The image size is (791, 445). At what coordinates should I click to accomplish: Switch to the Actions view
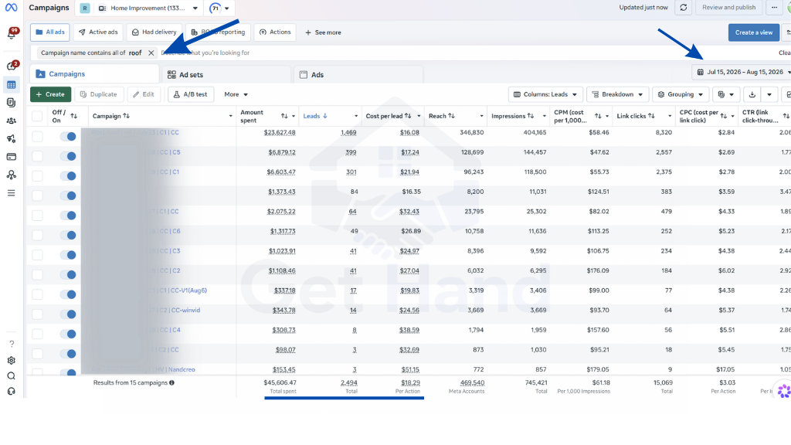pos(275,32)
